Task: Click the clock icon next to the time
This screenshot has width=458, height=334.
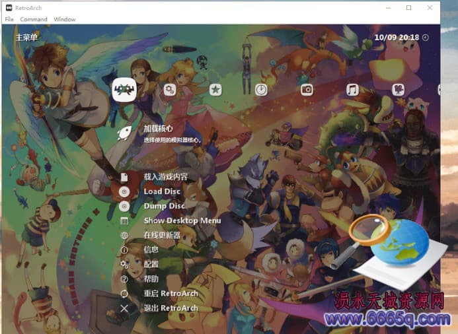Action: (426, 38)
